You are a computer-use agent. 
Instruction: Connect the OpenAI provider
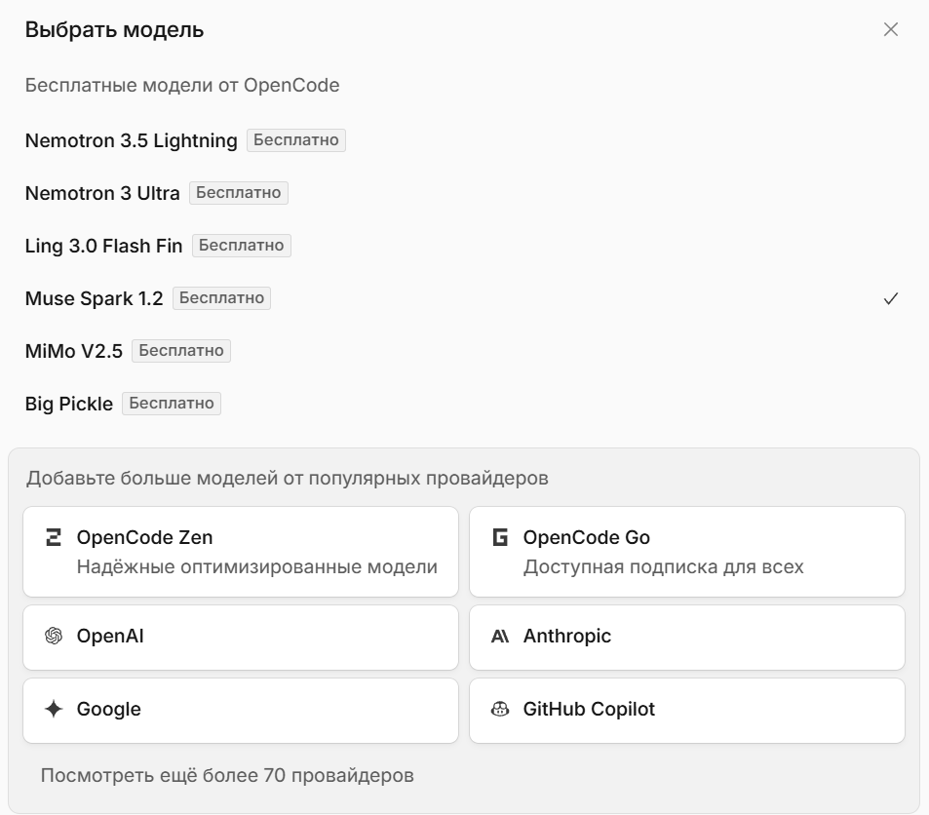click(x=241, y=638)
